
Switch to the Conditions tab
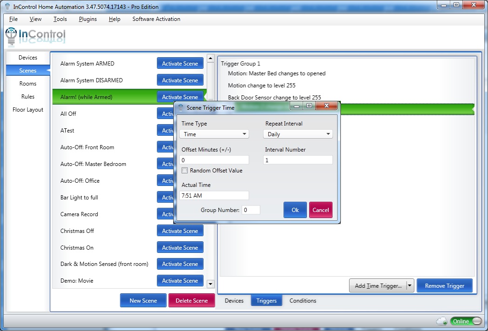[303, 301]
